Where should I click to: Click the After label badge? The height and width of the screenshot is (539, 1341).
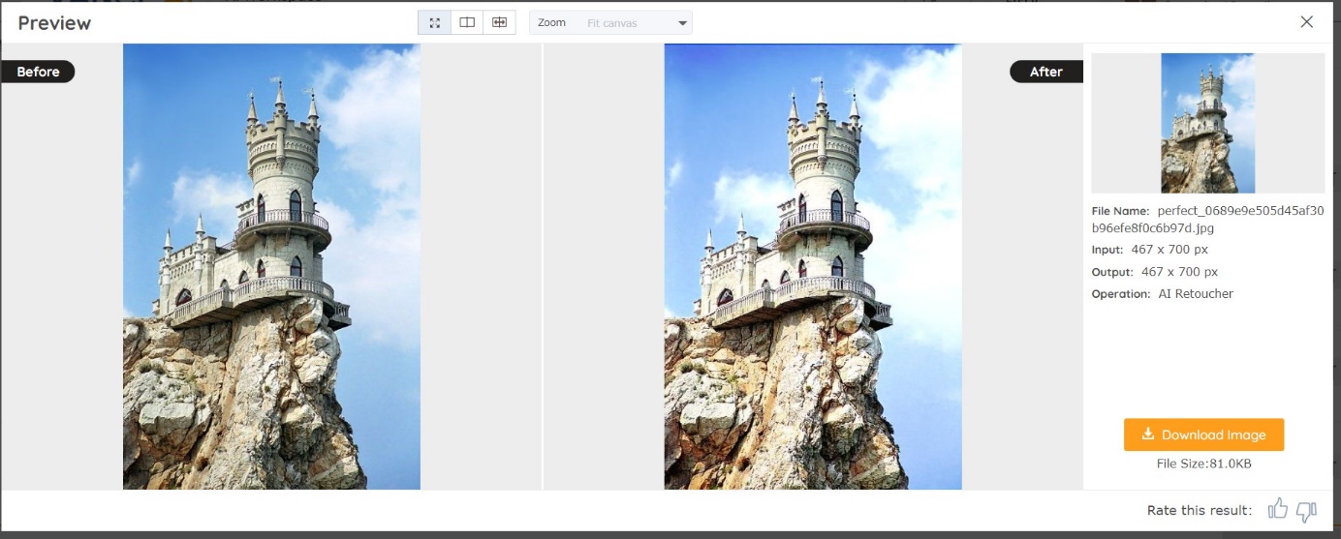click(1045, 72)
